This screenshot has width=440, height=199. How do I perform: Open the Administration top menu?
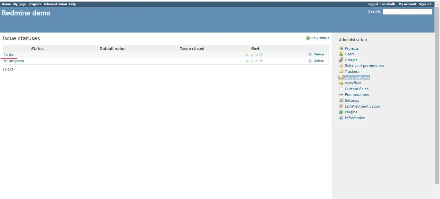tap(55, 4)
